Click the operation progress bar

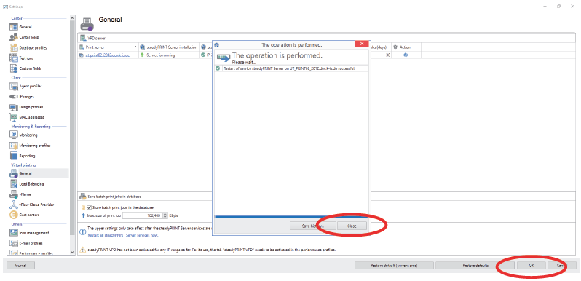point(291,216)
